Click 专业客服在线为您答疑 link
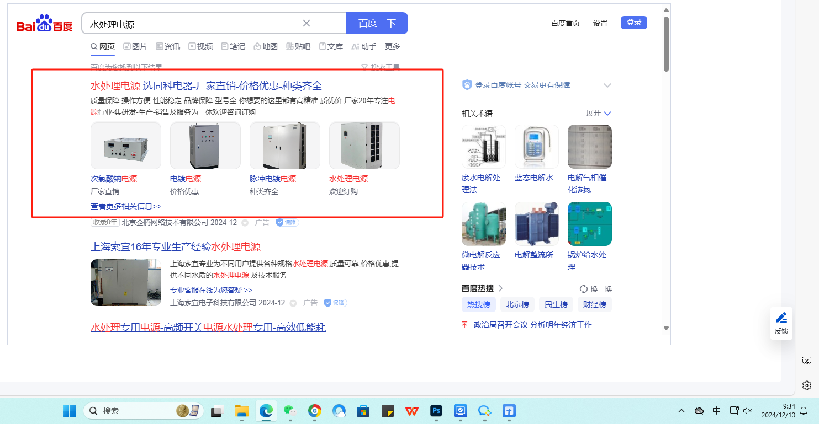The width and height of the screenshot is (819, 424). [x=211, y=290]
